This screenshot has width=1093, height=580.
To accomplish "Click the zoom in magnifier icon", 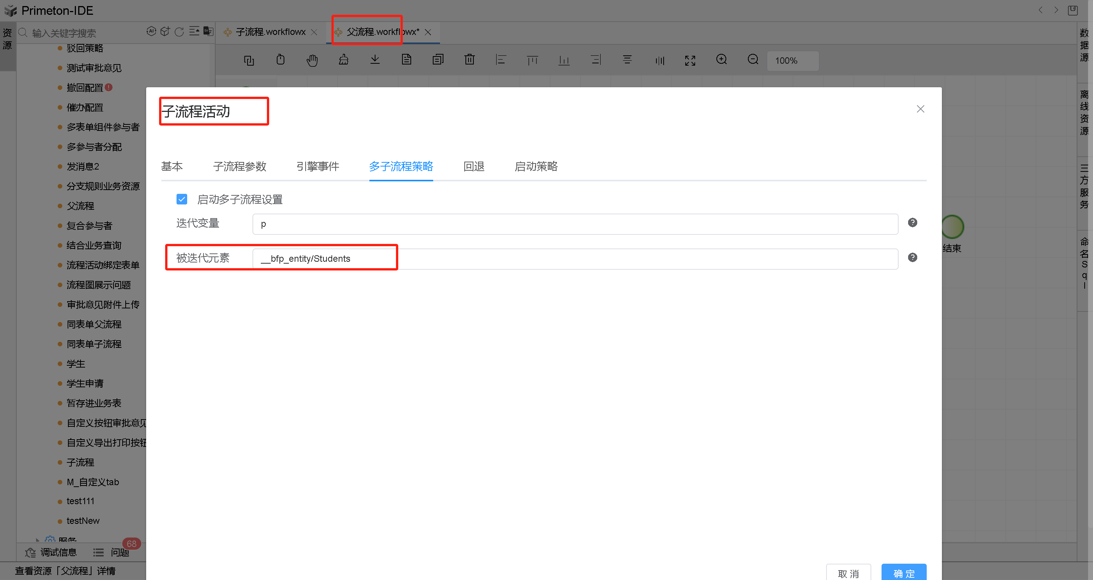I will (721, 60).
